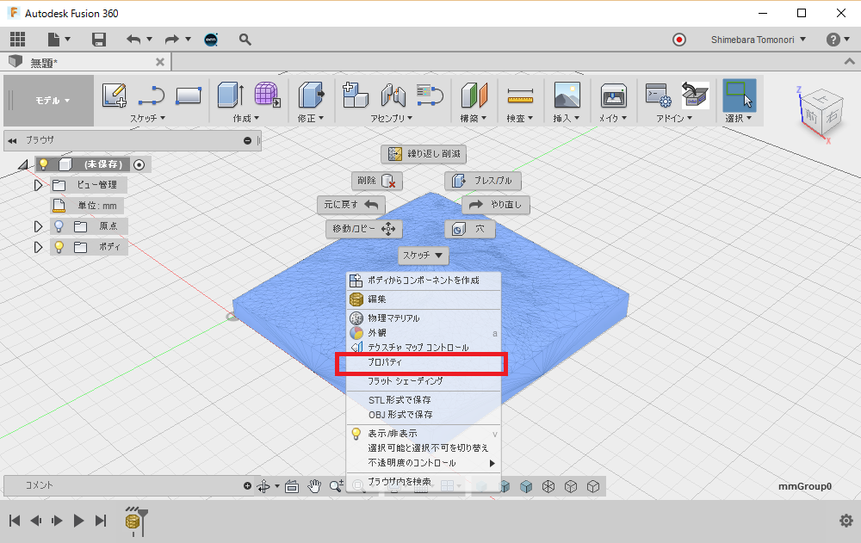Activate the root component radio button
The height and width of the screenshot is (543, 861).
[x=139, y=164]
